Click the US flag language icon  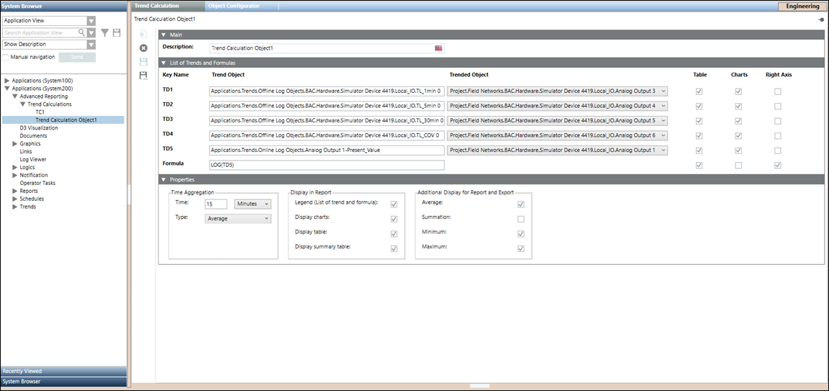tap(438, 48)
